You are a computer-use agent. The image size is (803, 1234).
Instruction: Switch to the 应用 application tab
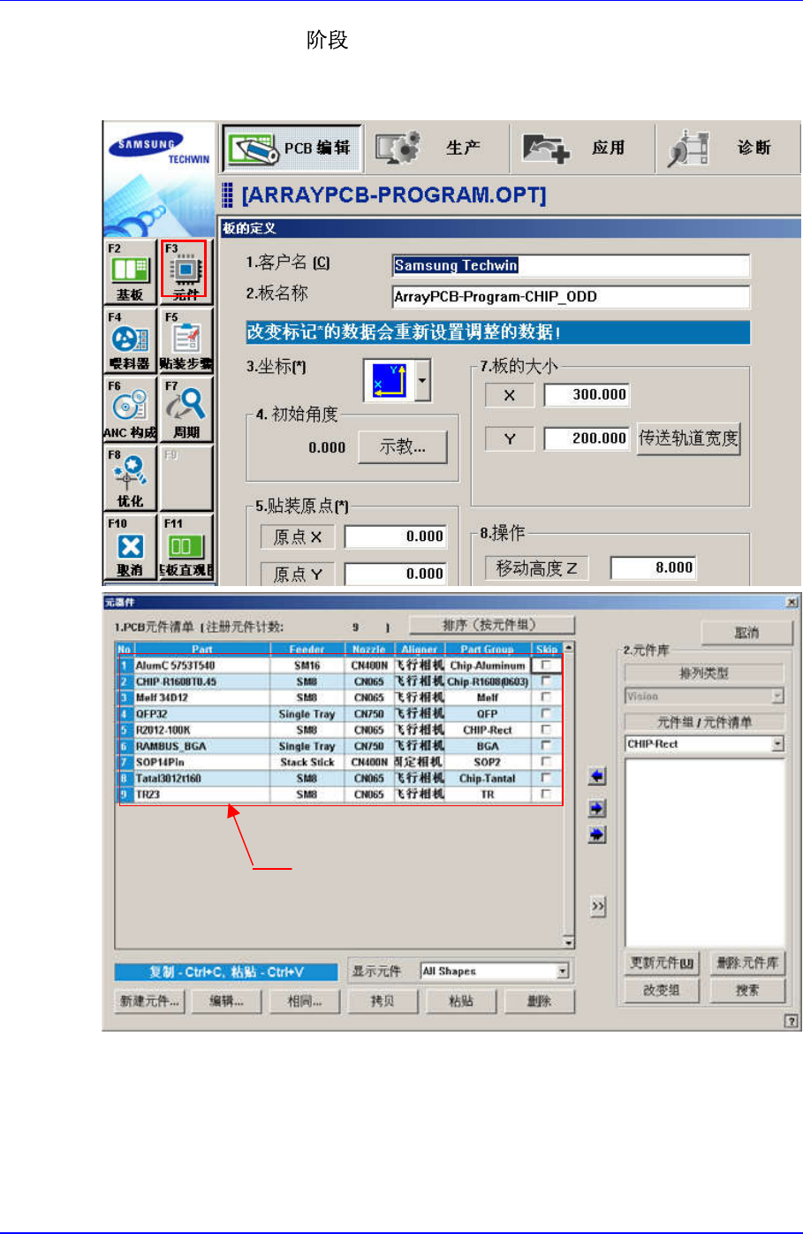(x=583, y=148)
